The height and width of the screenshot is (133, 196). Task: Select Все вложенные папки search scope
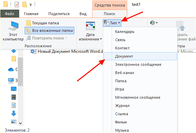(x=49, y=31)
